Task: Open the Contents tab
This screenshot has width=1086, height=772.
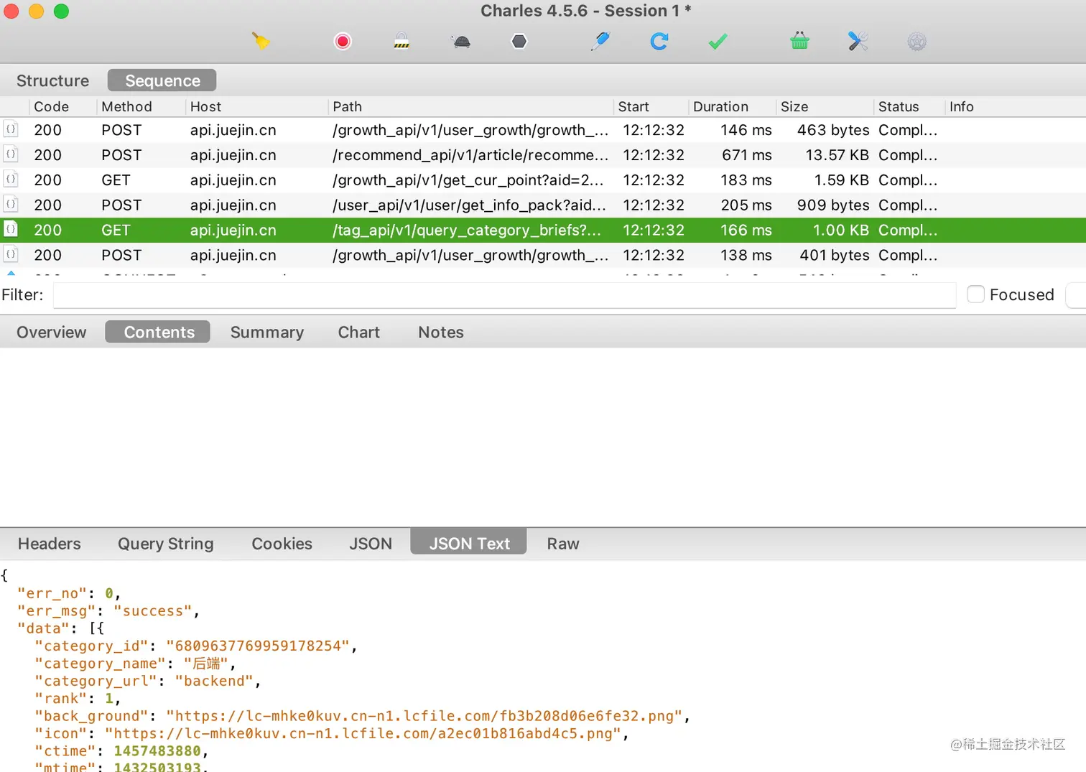Action: point(158,332)
